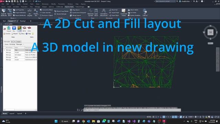Switch to the Drawing1 file tab
Viewport: 220px width, 124px height.
point(23,21)
